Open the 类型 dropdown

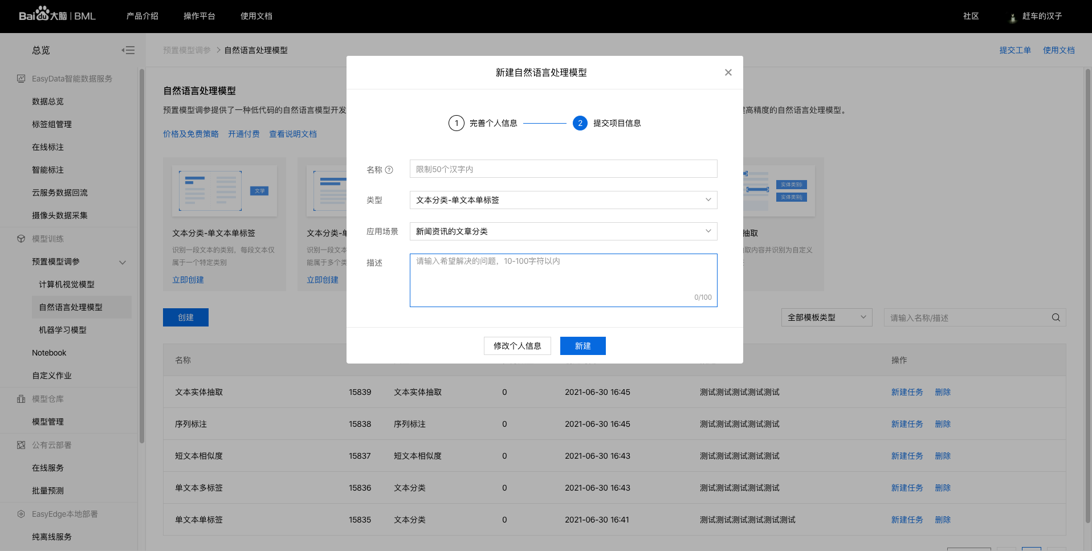pos(563,200)
